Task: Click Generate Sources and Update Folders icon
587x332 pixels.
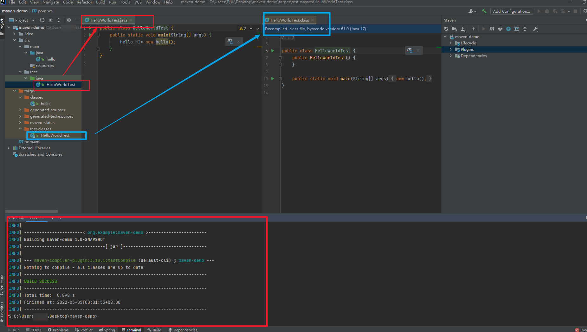Action: (455, 29)
